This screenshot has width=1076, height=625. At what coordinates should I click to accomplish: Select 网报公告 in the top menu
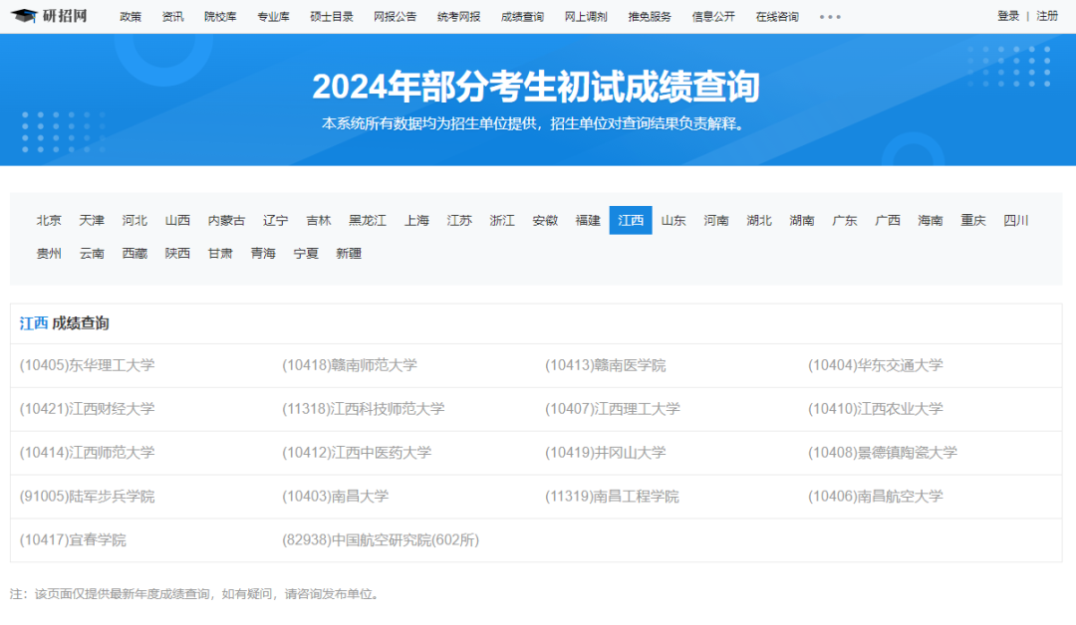[x=396, y=17]
